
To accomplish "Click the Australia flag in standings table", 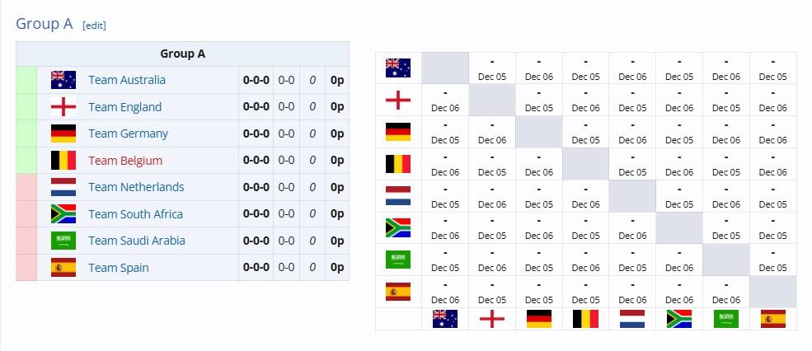I will [63, 80].
